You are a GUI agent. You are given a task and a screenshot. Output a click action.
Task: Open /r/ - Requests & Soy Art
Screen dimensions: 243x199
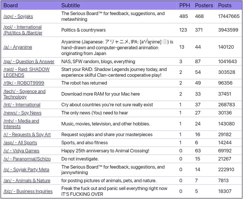pos(27,135)
